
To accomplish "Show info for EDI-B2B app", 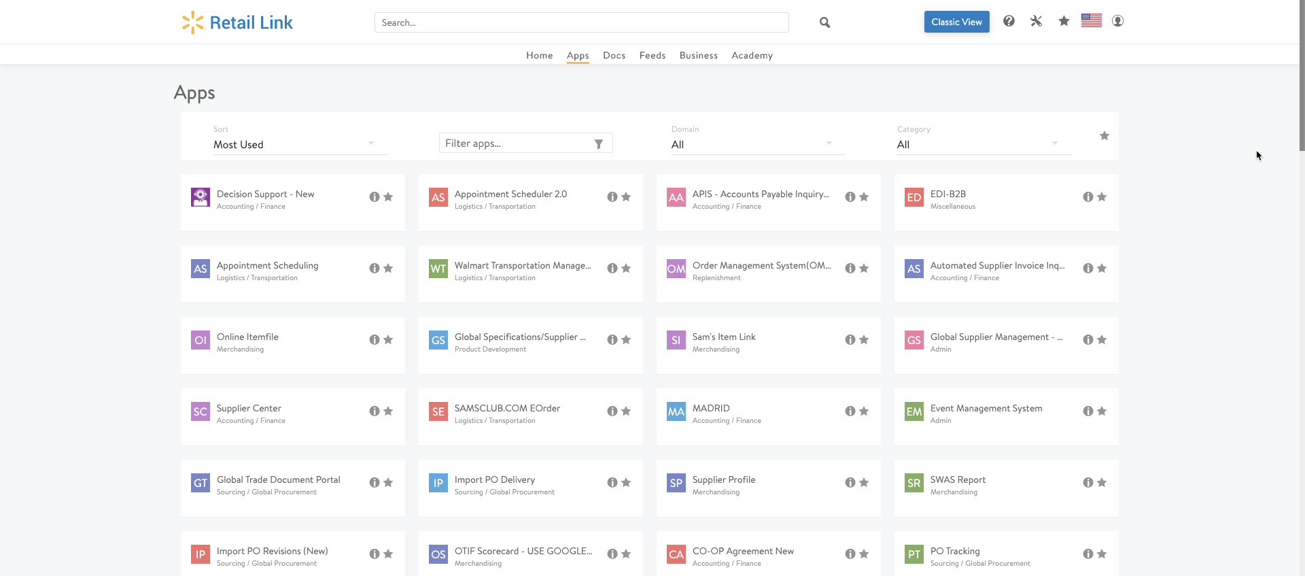I will tap(1088, 197).
